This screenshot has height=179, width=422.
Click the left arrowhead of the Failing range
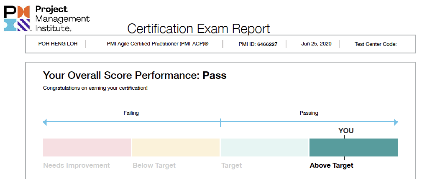point(45,123)
